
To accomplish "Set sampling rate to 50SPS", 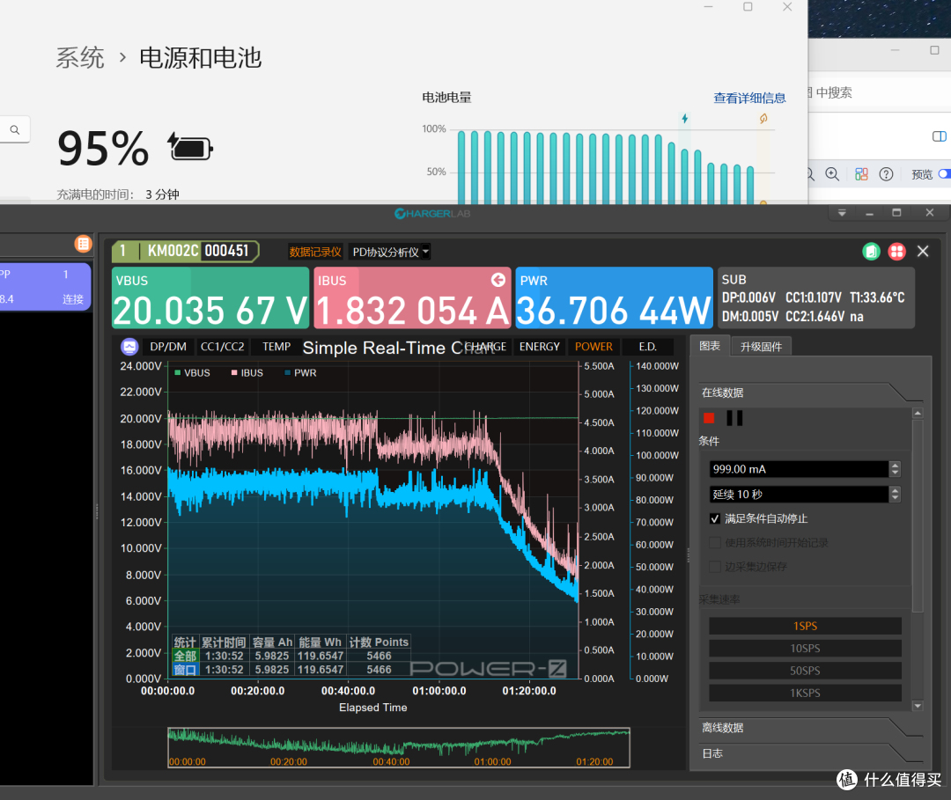I will point(805,671).
